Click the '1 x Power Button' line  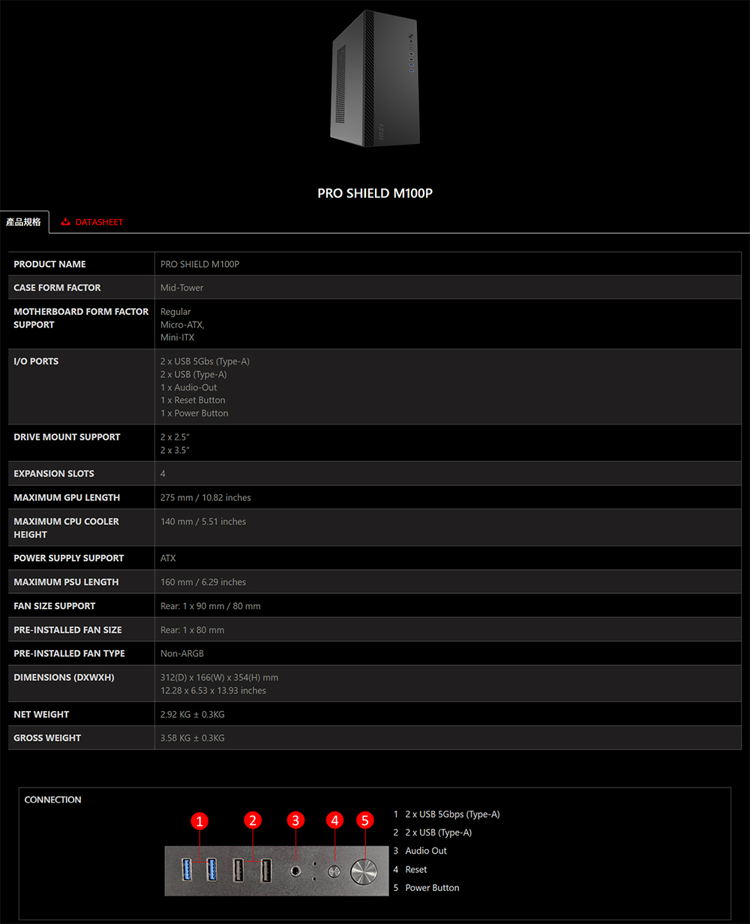pos(194,413)
